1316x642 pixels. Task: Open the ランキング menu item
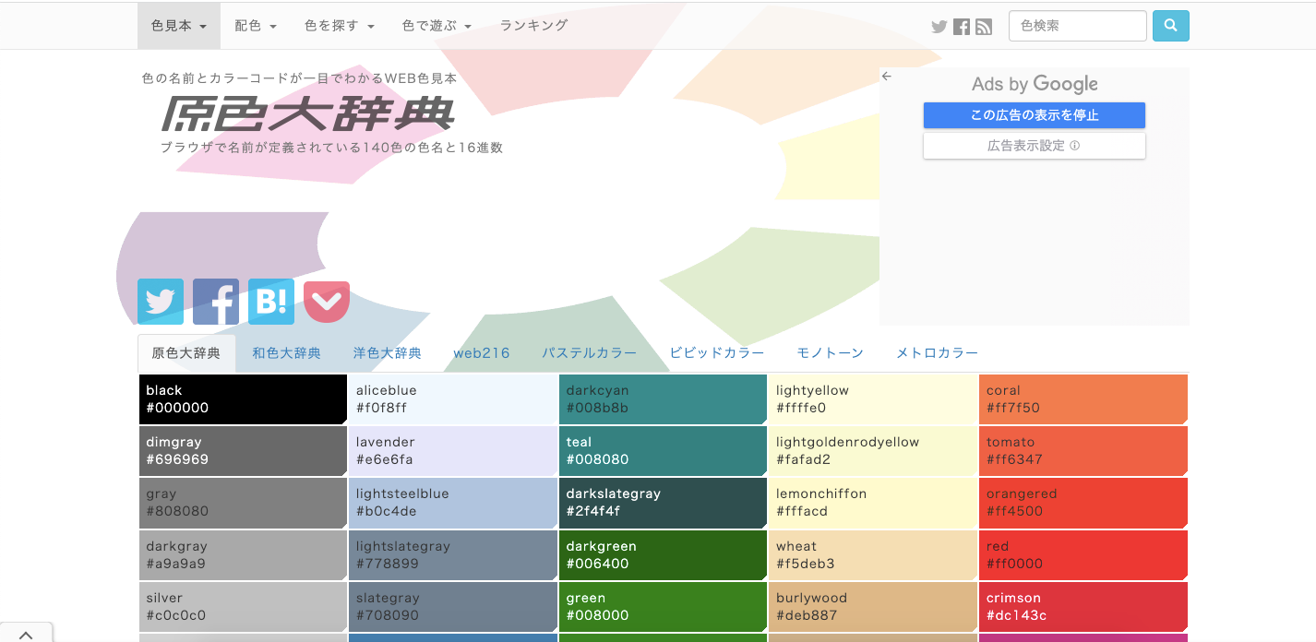click(532, 26)
